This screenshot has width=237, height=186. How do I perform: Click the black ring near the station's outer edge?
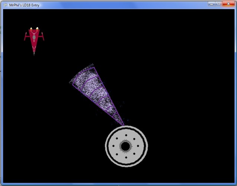(126, 128)
